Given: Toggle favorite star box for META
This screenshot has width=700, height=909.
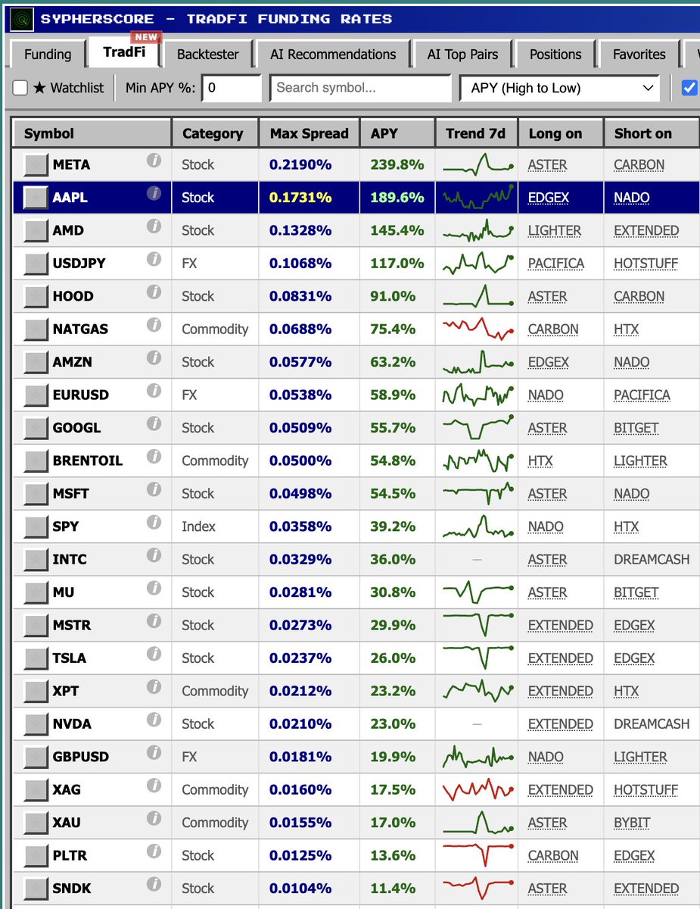Looking at the screenshot, I should point(36,164).
